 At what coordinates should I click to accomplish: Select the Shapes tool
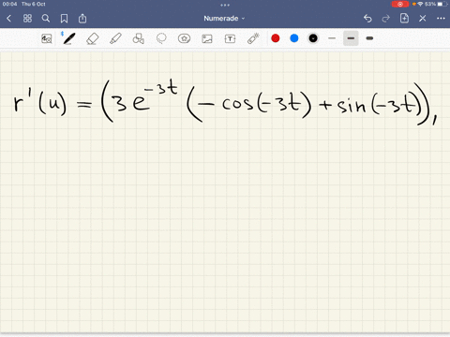tap(138, 38)
